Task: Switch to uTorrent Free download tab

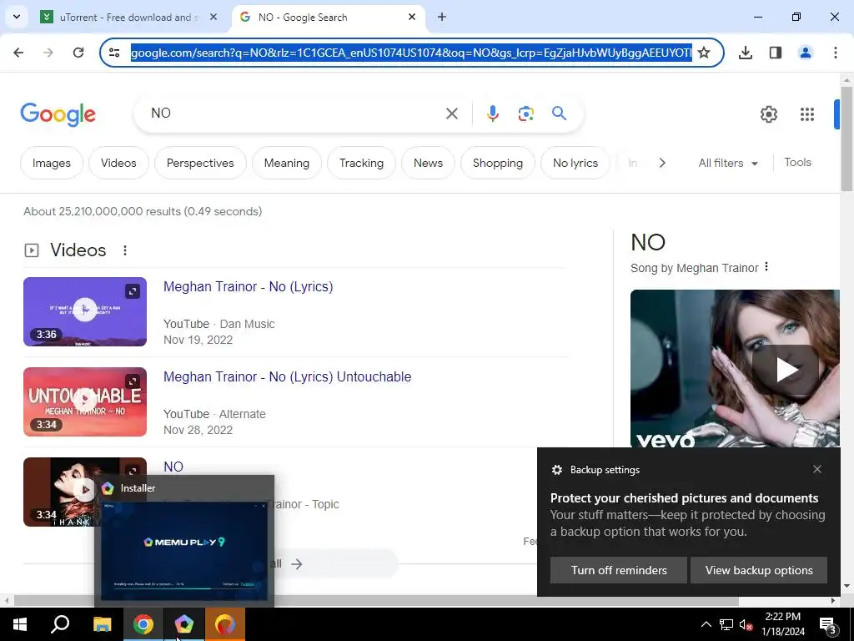Action: coord(128,17)
